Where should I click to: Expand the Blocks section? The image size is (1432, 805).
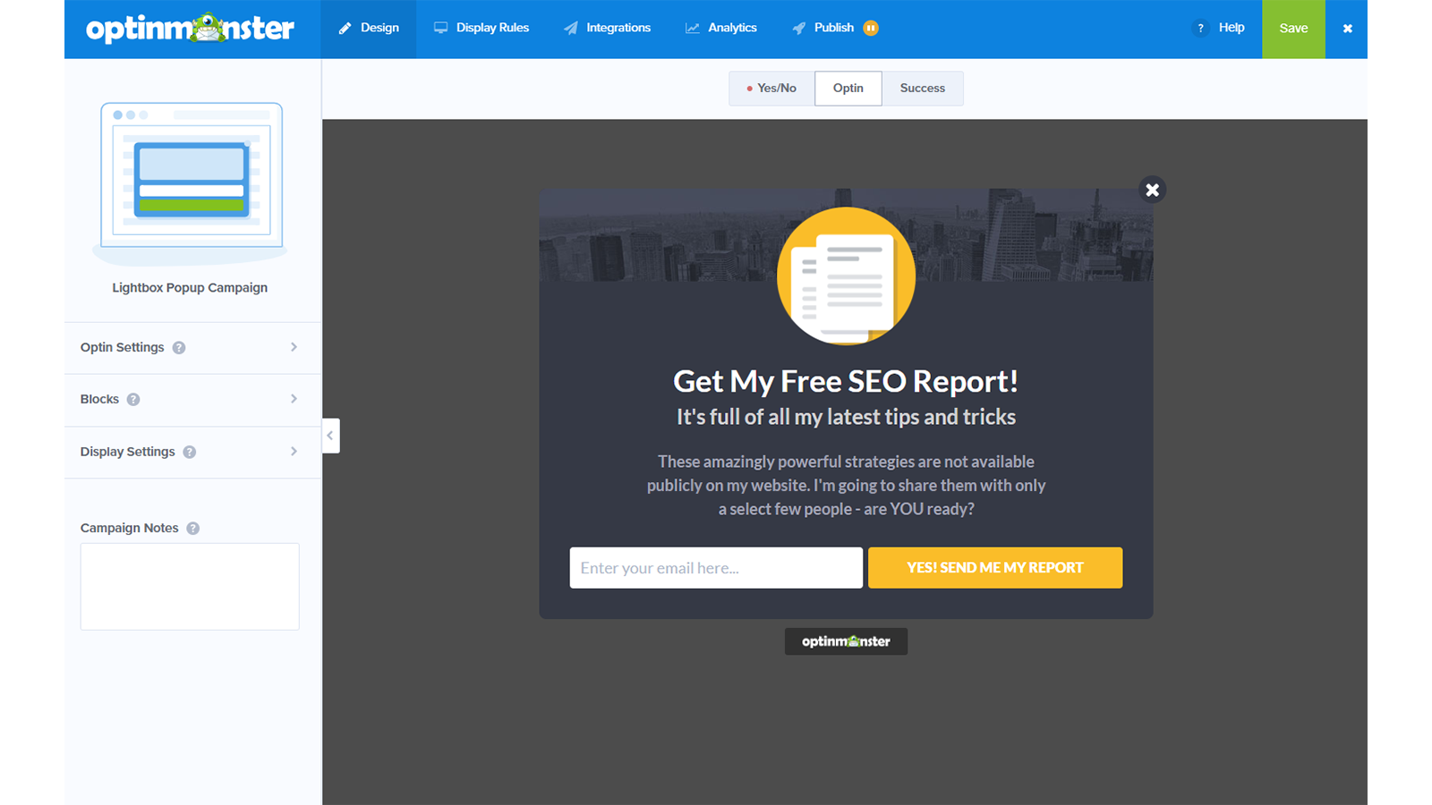pyautogui.click(x=192, y=400)
